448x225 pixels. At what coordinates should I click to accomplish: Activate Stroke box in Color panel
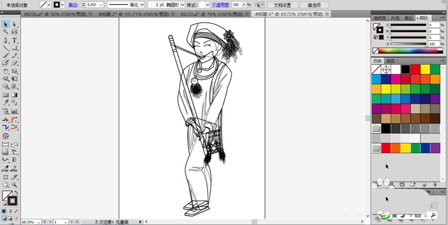point(380,30)
